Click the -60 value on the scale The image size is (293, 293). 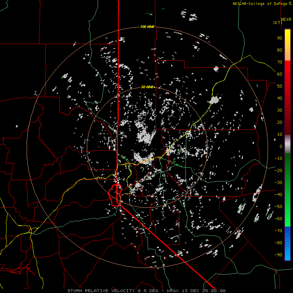tap(278, 219)
